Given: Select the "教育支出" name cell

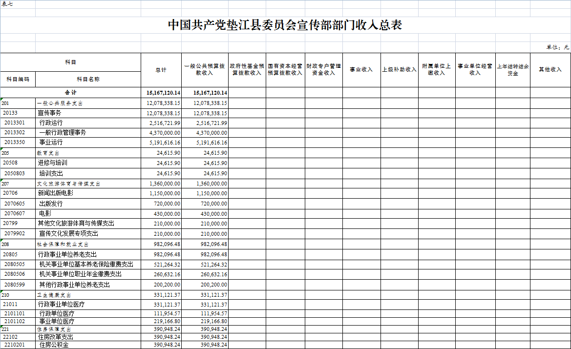Looking at the screenshot, I should [x=88, y=153].
